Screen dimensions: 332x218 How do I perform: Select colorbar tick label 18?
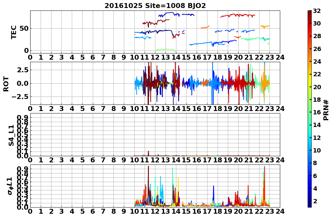point(317,100)
